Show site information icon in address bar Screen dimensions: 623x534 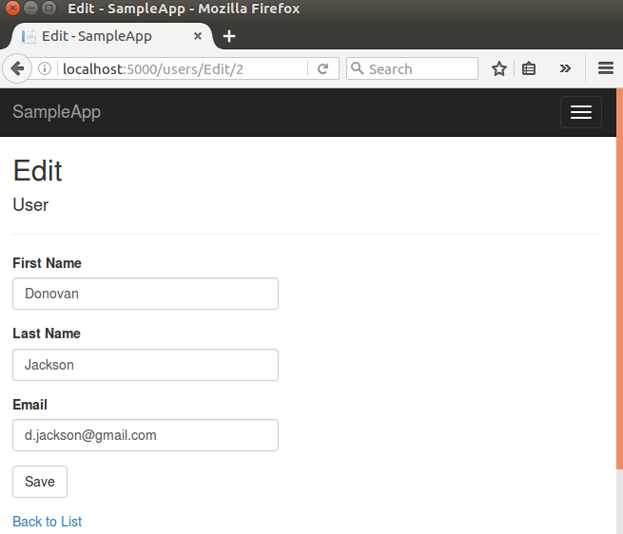pyautogui.click(x=45, y=68)
